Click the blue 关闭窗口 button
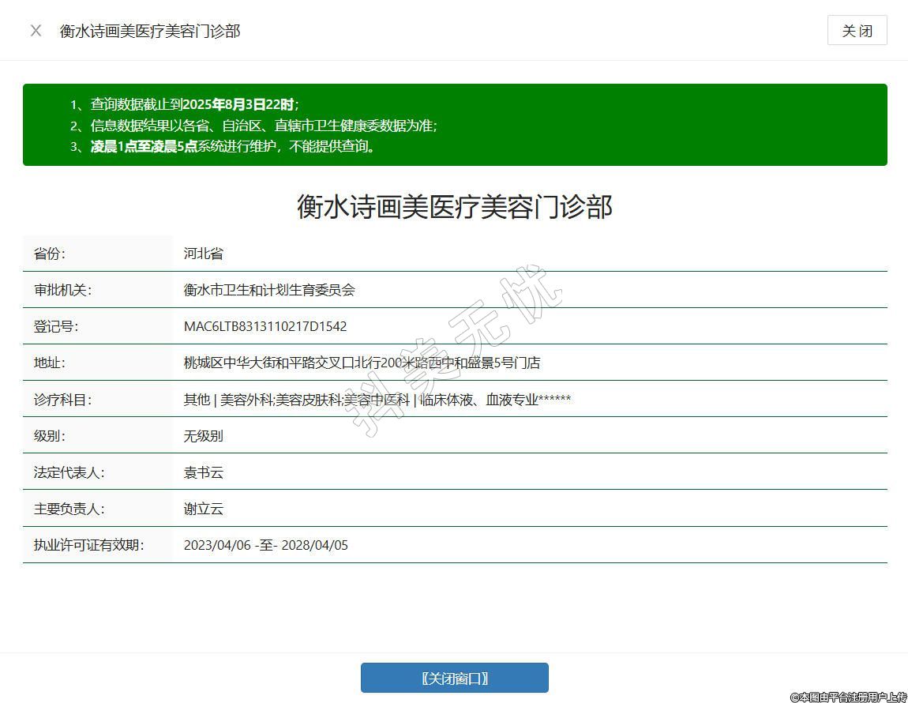Viewport: 908px width, 703px height. coord(454,678)
